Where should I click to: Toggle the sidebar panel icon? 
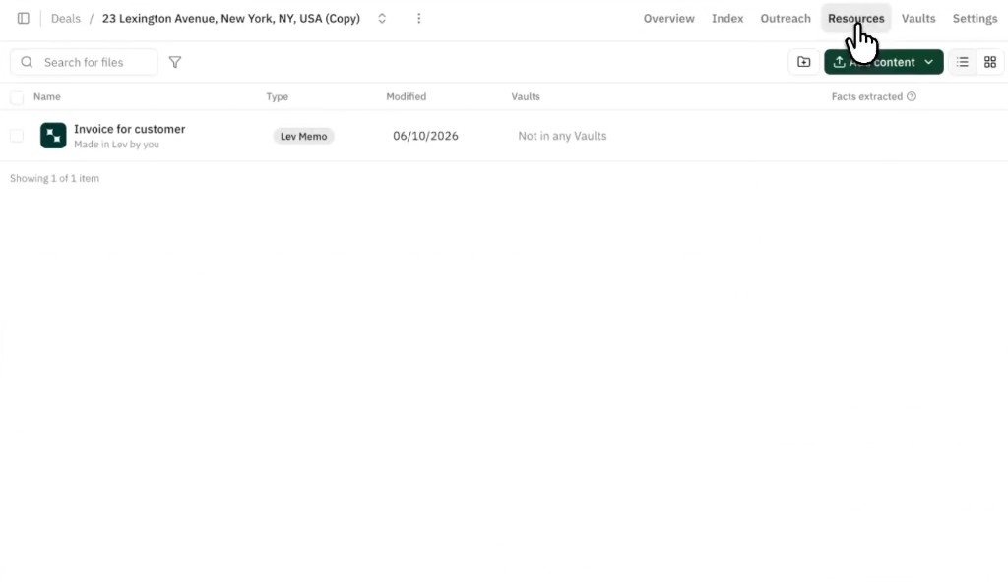point(24,18)
